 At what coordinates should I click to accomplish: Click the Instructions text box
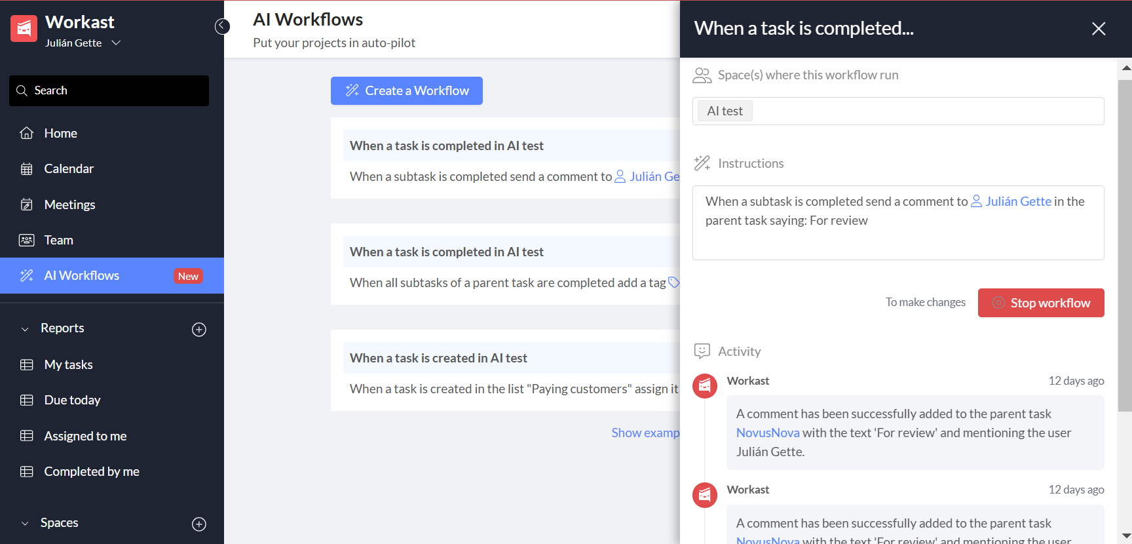pyautogui.click(x=898, y=223)
